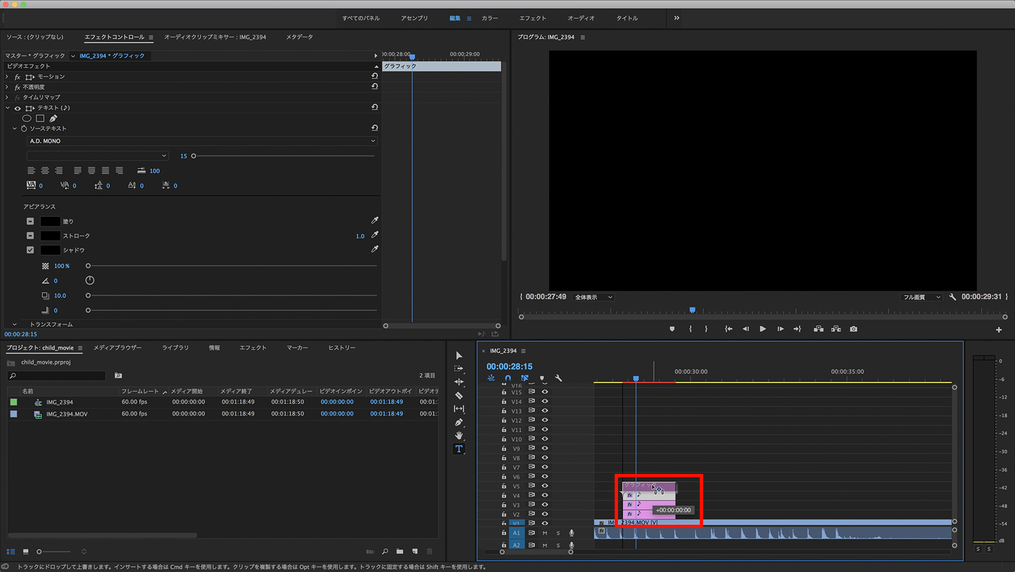Select the Selection arrow tool

(x=459, y=356)
